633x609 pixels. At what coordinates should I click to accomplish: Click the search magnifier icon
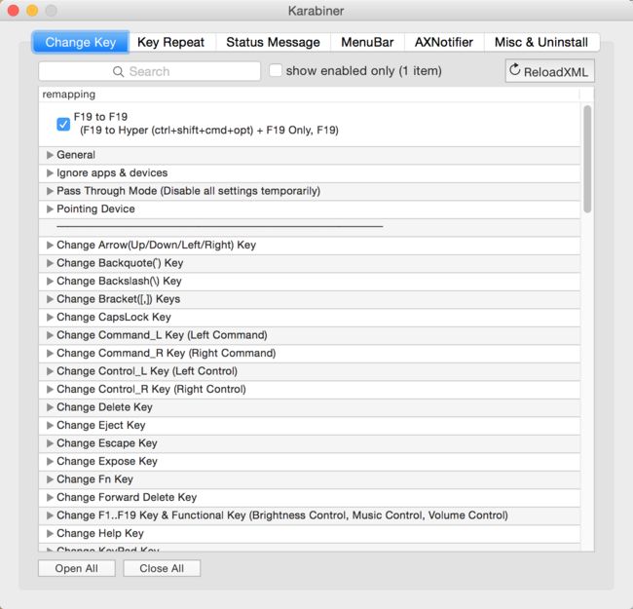[x=118, y=72]
